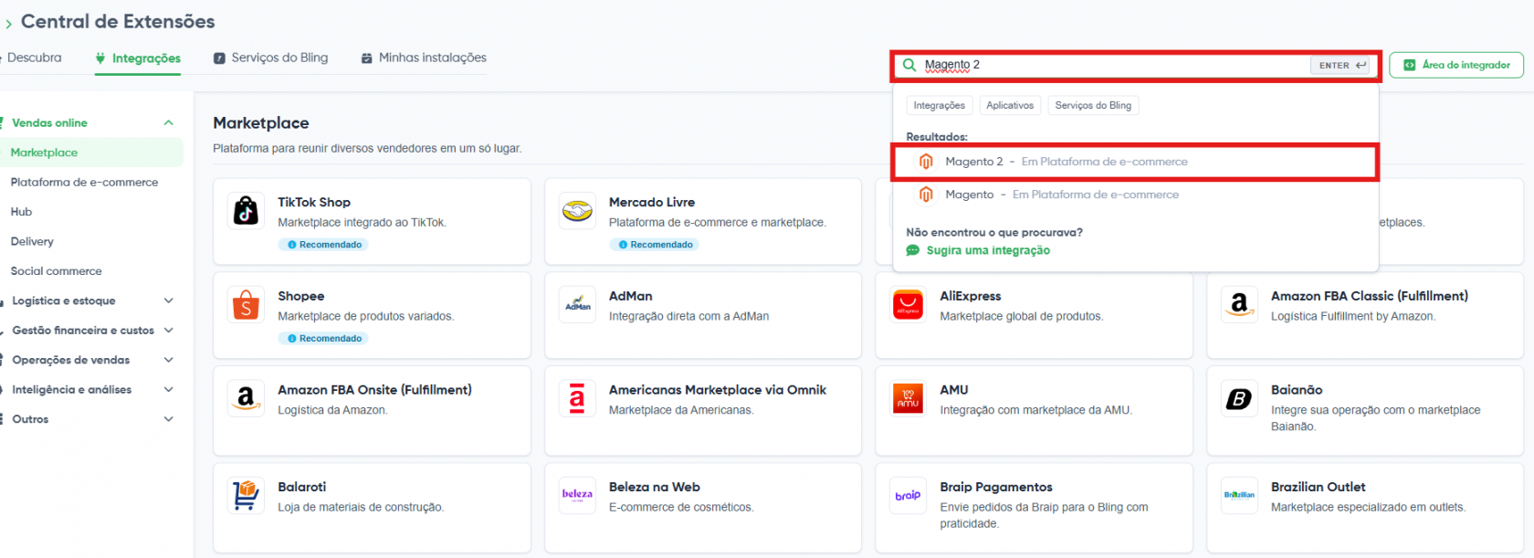Open the Minhas instalações tab
Viewport: 1534px width, 558px height.
tap(424, 58)
